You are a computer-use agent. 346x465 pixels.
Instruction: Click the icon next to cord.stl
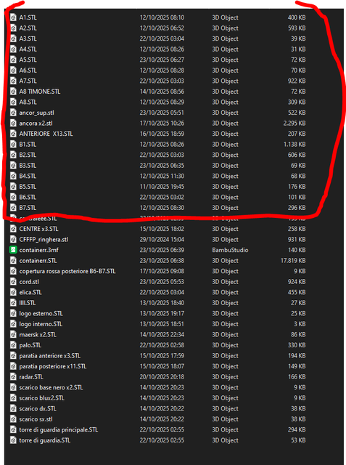[x=13, y=282]
